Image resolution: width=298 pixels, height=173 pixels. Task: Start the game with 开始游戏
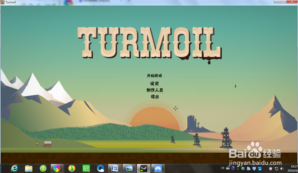[154, 76]
